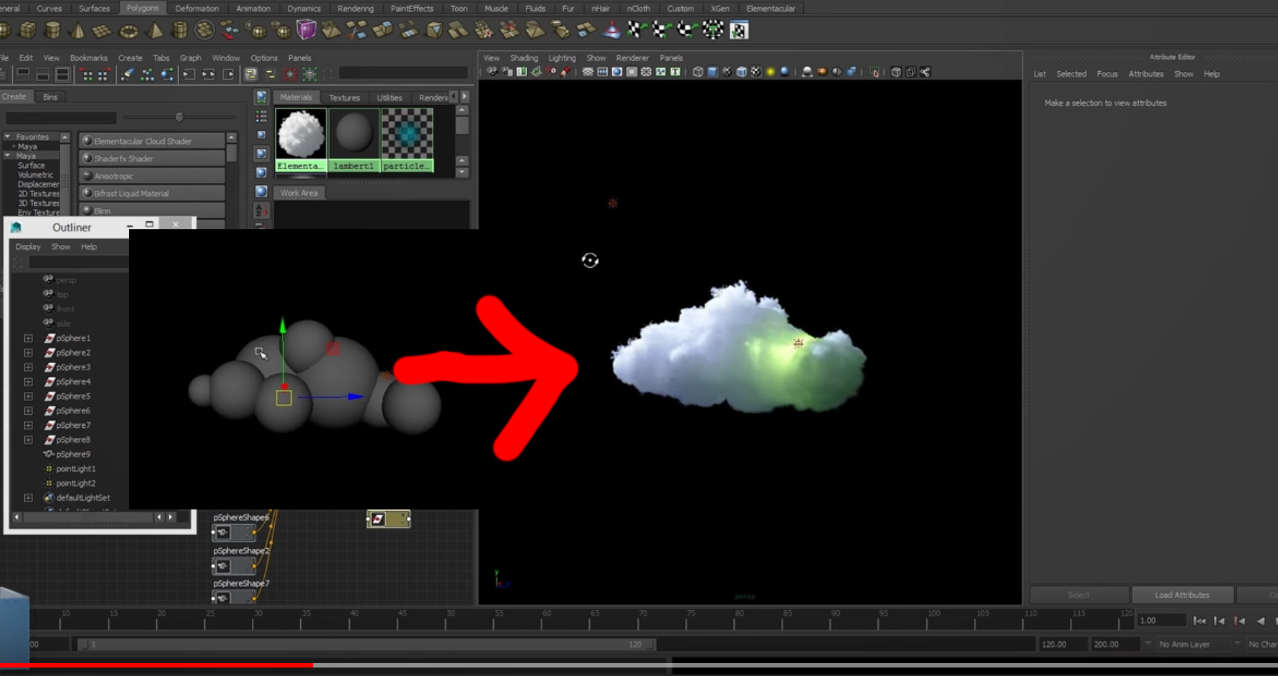
Task: Click the X-ray cube icon in viewport toolbar
Action: (896, 72)
